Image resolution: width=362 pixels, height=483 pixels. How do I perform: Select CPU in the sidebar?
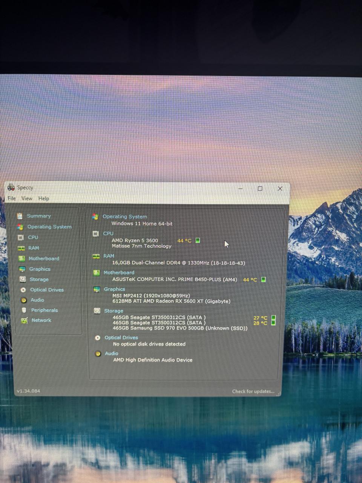point(33,237)
